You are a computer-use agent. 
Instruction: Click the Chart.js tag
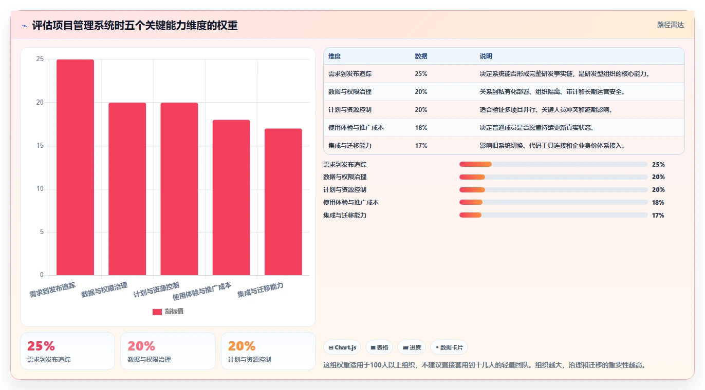(x=342, y=347)
